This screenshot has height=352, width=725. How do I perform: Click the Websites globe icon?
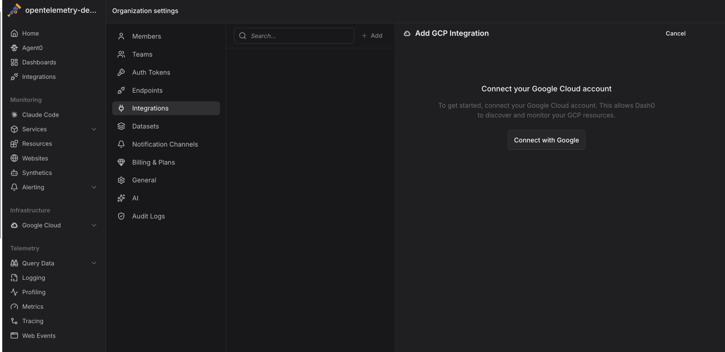(14, 158)
